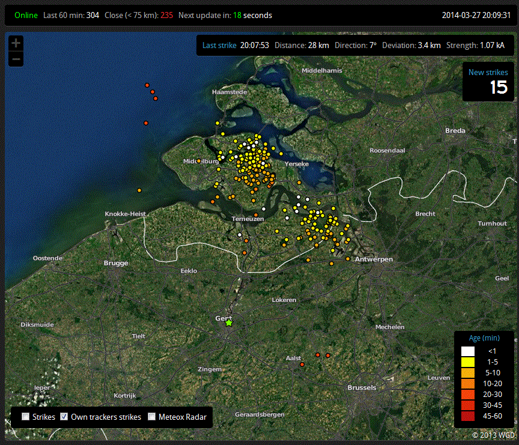Click the Age (min) legend title
Viewport: 519px width, 445px height.
[484, 338]
